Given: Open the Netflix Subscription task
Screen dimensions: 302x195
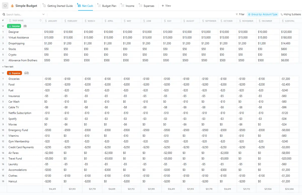Looking at the screenshot, I should coord(20,113).
